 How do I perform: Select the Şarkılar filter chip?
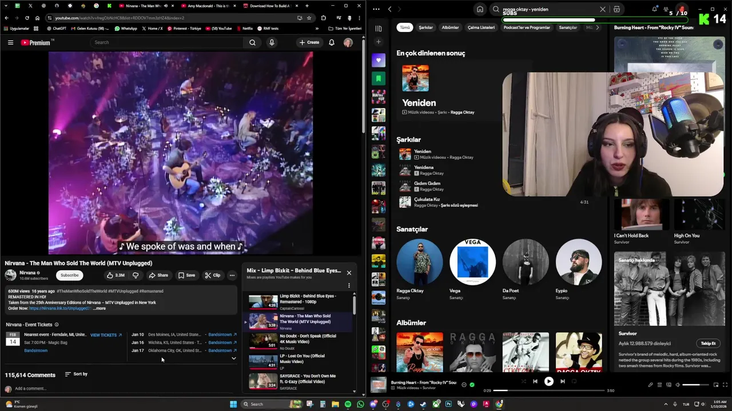425,27
